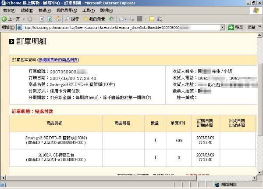This screenshot has height=189, width=263.
Task: Open the 說明(H) menu
Action: [x=107, y=11]
